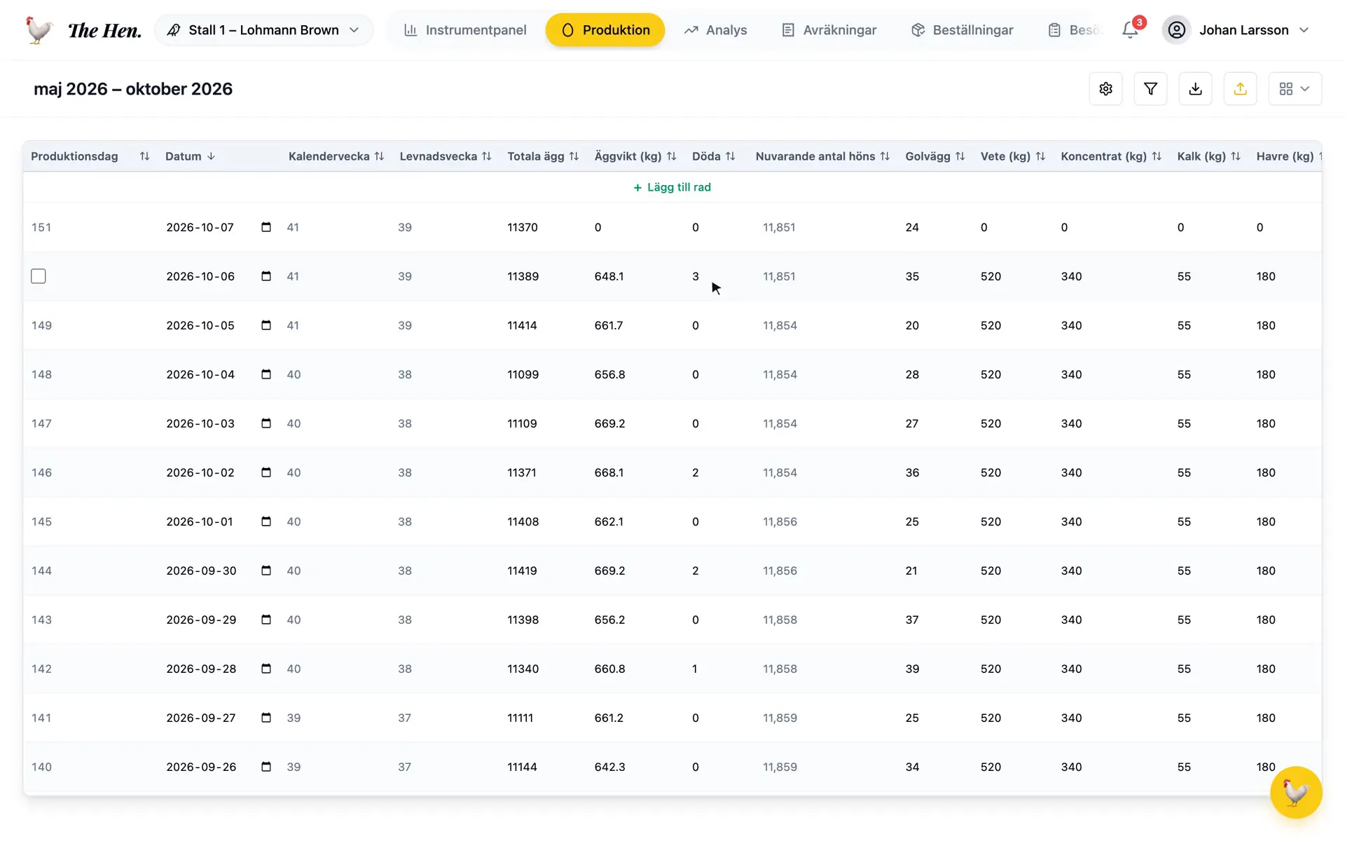Open table settings gear icon

(x=1105, y=89)
